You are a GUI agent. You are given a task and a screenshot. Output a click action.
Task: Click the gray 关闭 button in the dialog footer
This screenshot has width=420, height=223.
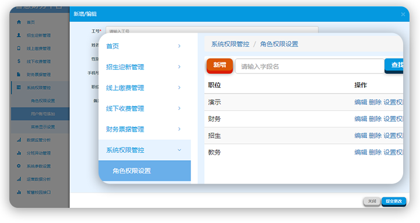tap(372, 201)
